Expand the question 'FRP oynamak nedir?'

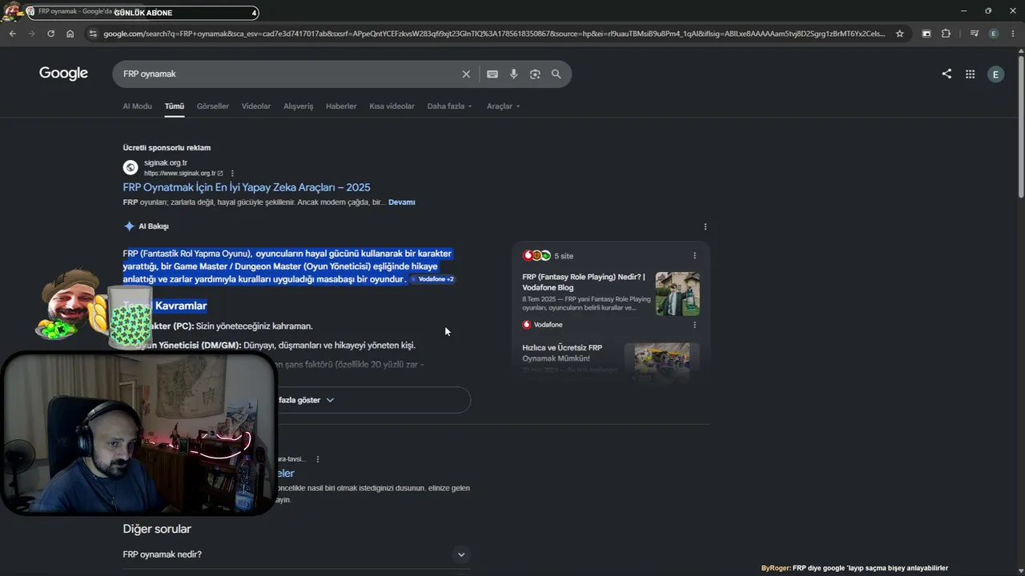click(x=295, y=554)
